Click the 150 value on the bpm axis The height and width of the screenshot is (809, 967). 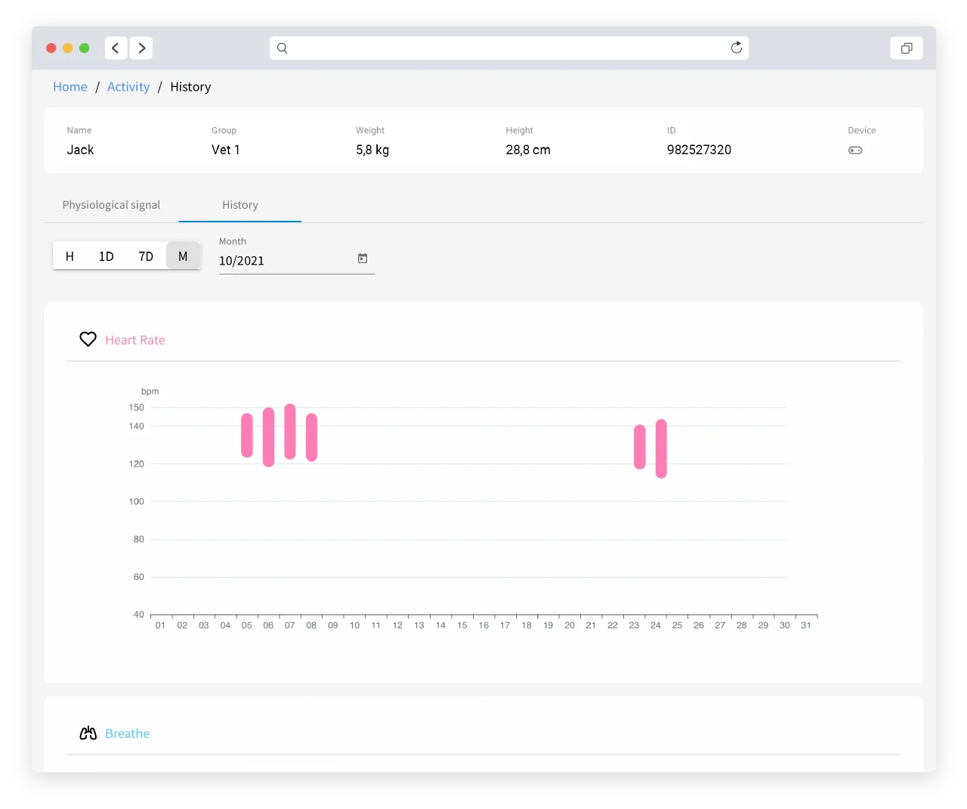pyautogui.click(x=136, y=408)
